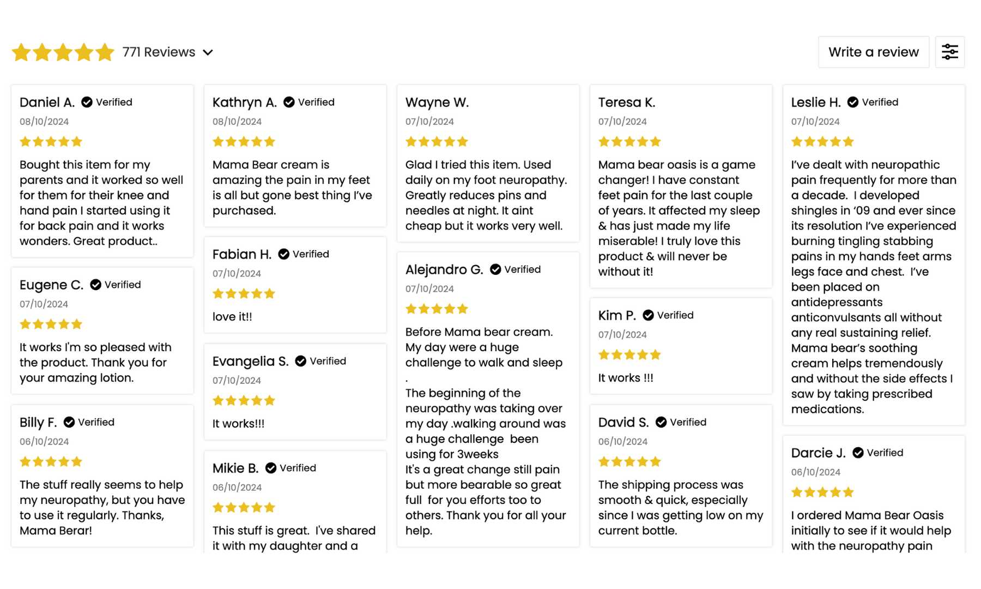
Task: Click the overall five-star rating summary
Action: (x=63, y=52)
